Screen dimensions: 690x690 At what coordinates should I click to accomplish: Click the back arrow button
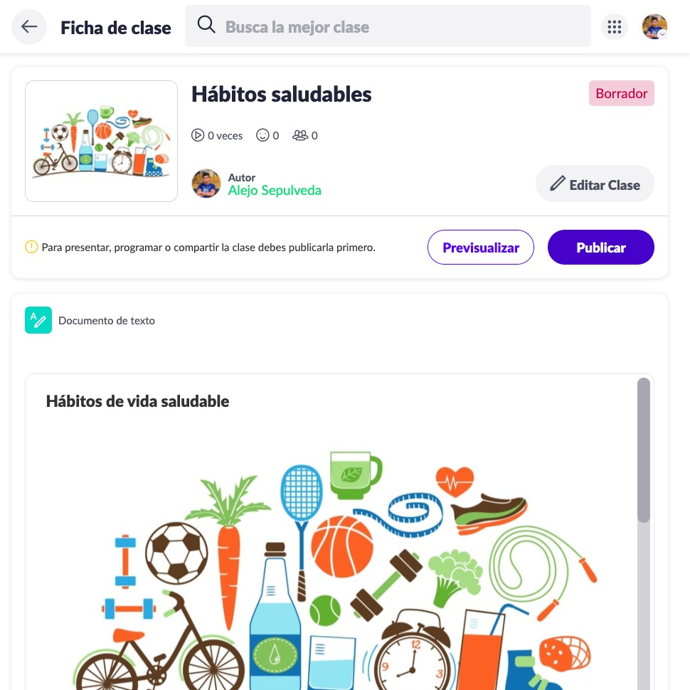tap(29, 27)
